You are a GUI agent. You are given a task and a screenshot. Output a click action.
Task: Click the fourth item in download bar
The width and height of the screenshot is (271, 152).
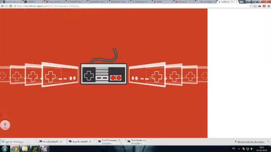point(138,142)
